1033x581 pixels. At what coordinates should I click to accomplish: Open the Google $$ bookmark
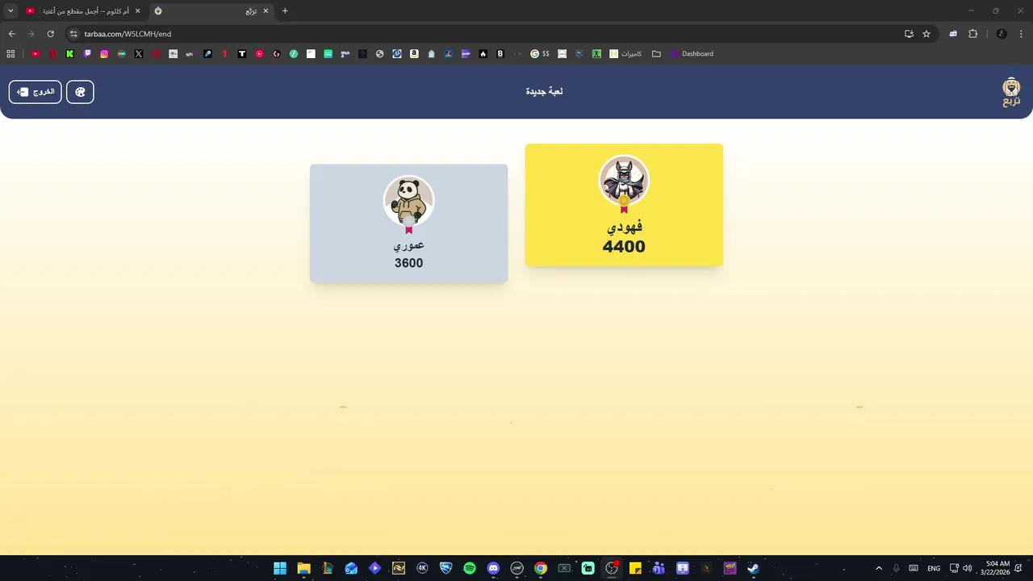[540, 54]
